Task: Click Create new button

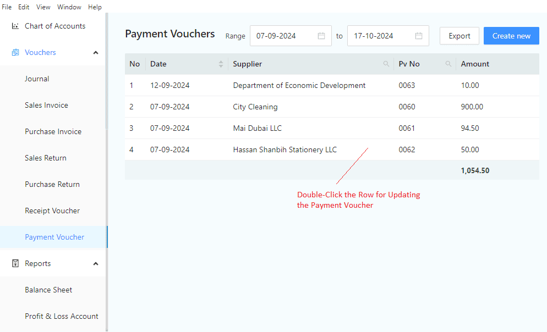Action: (x=511, y=36)
